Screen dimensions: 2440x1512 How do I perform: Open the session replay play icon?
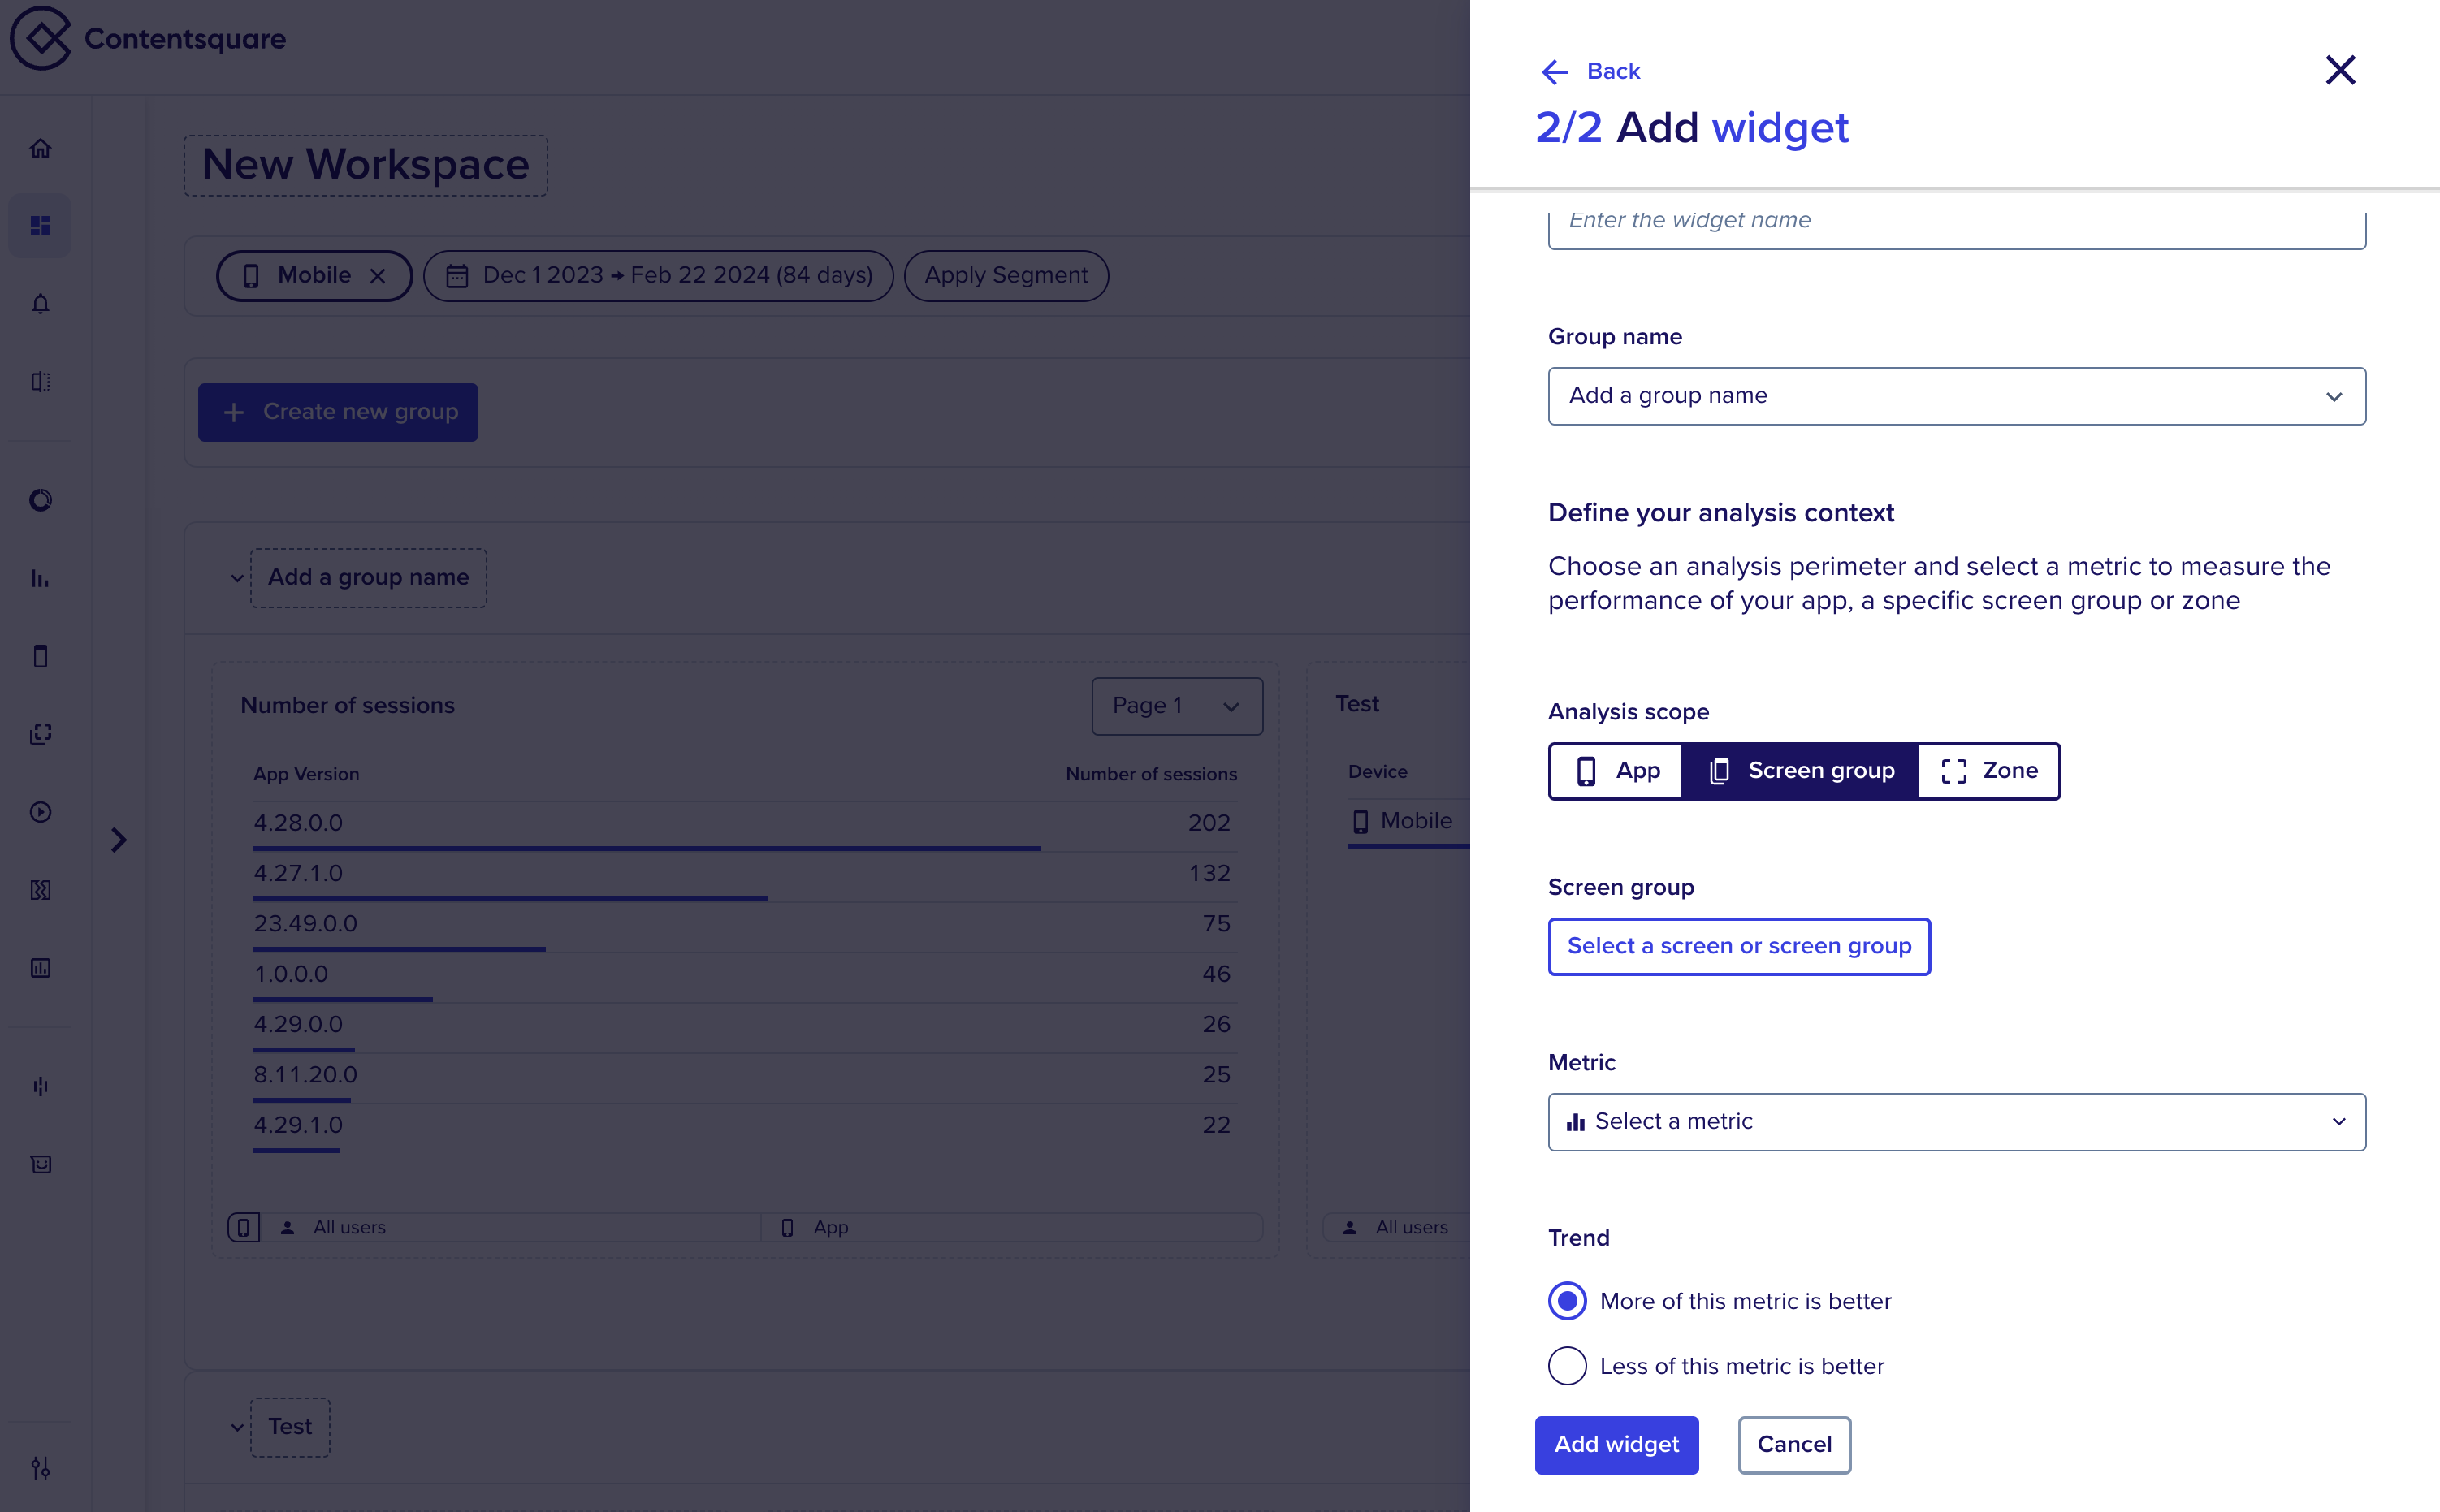point(40,812)
